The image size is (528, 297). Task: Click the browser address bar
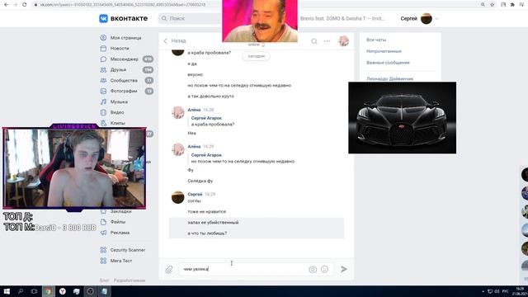256,5
